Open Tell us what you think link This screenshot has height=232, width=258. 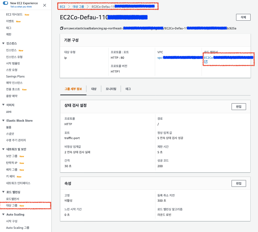21,7
